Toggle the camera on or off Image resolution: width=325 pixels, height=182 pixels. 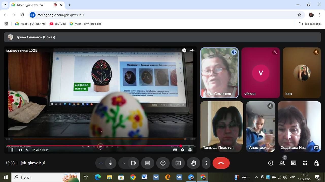(x=133, y=163)
